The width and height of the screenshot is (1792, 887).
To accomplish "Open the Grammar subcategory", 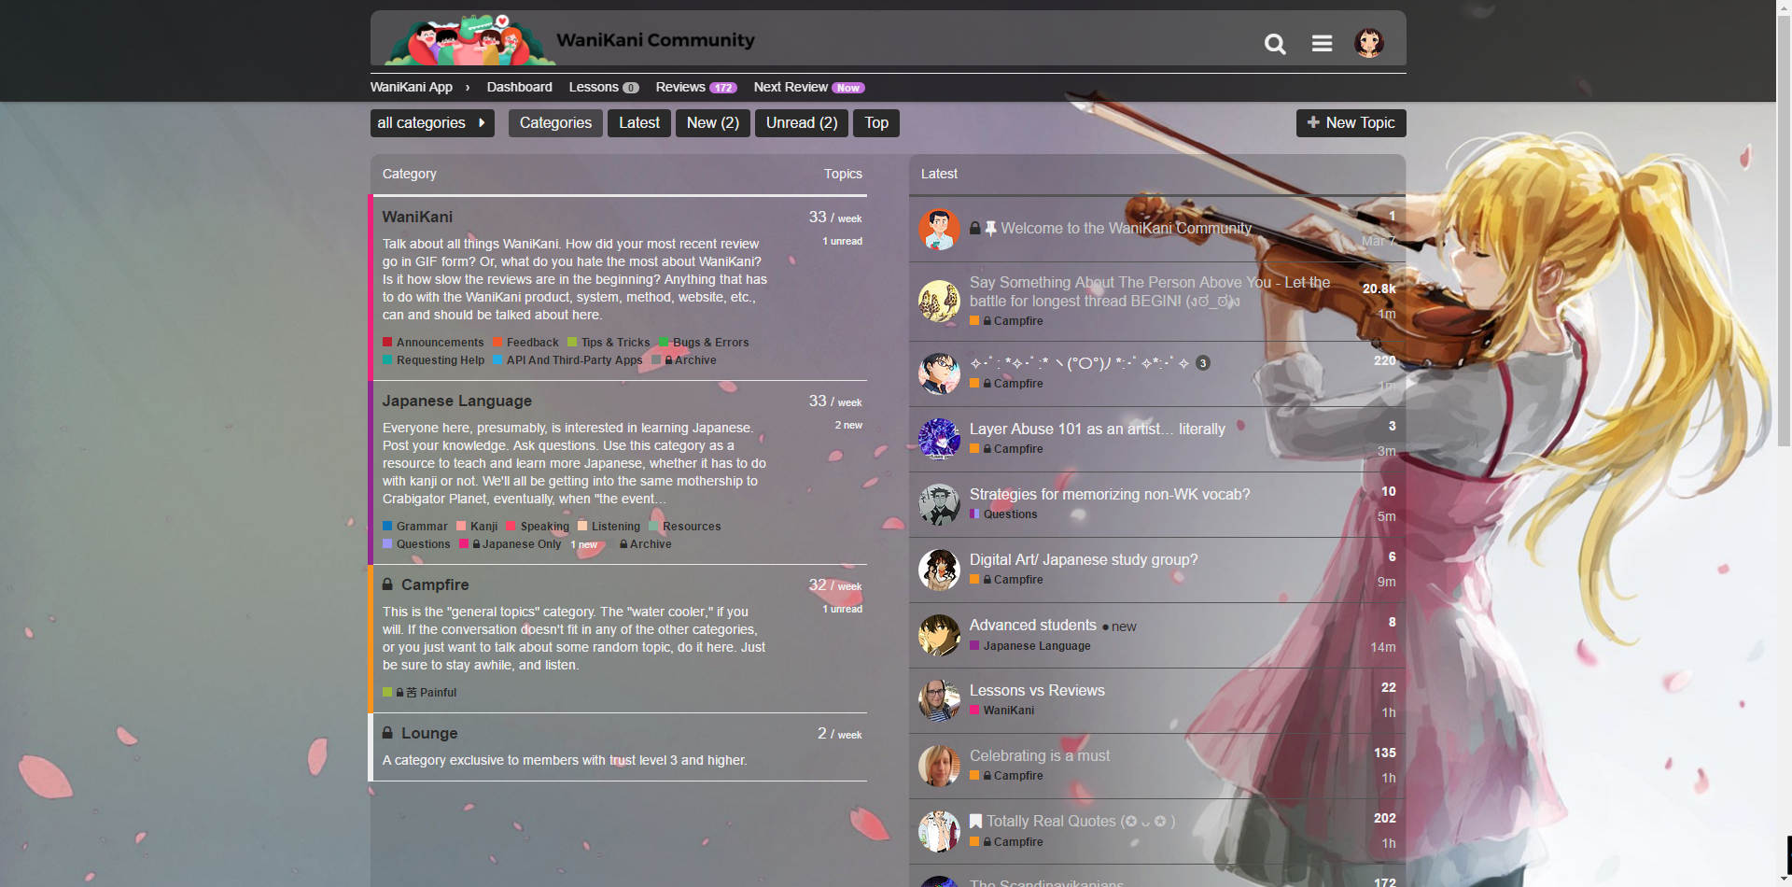I will pos(415,527).
